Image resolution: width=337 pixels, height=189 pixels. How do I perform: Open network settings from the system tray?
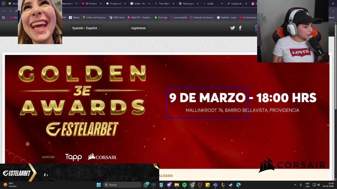(x=314, y=185)
